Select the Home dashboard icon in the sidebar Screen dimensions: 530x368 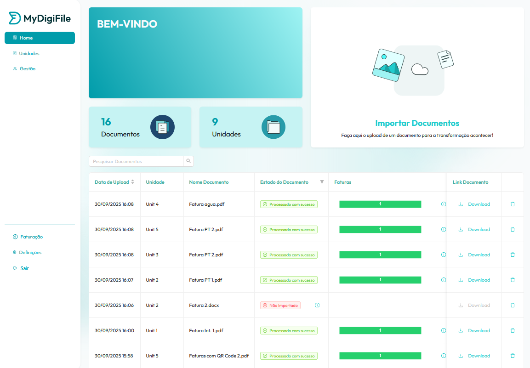click(x=14, y=38)
